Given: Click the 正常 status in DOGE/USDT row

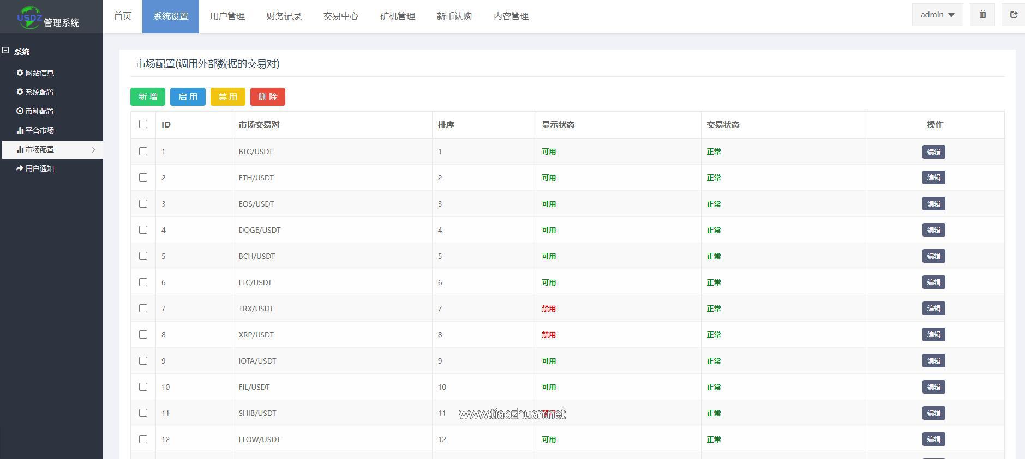Looking at the screenshot, I should coord(714,230).
